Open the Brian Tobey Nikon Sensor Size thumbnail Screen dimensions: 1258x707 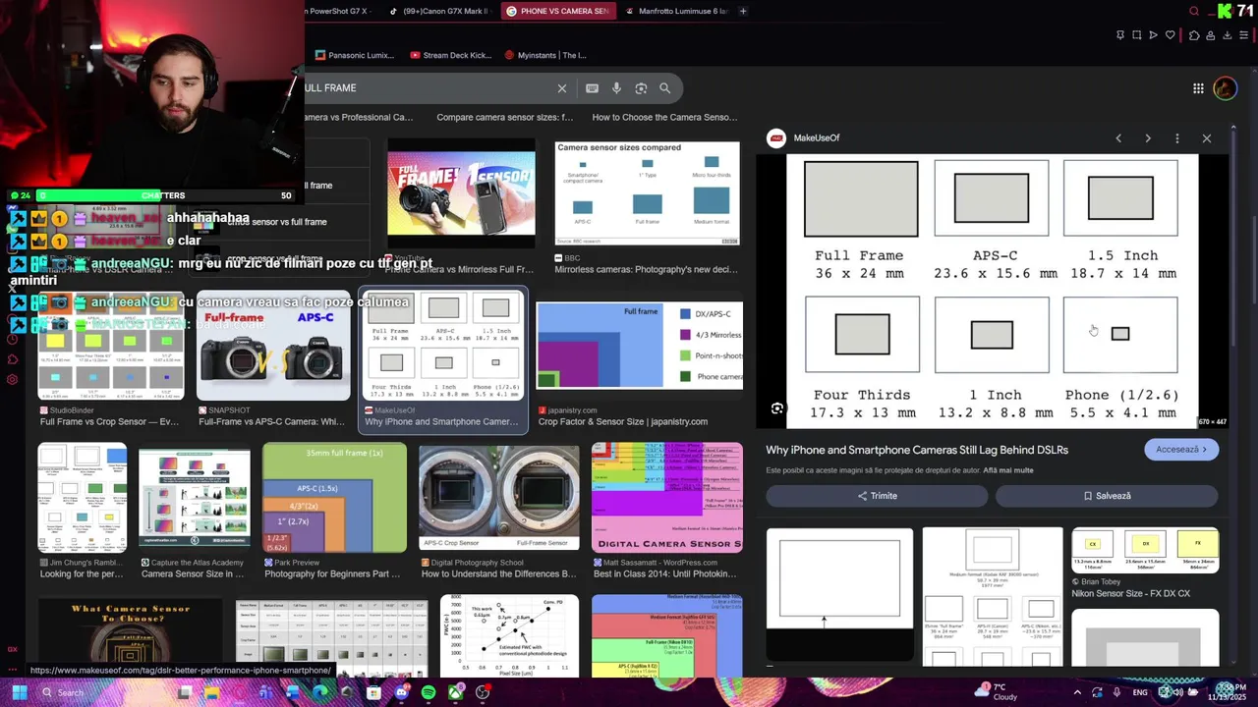click(x=1145, y=551)
